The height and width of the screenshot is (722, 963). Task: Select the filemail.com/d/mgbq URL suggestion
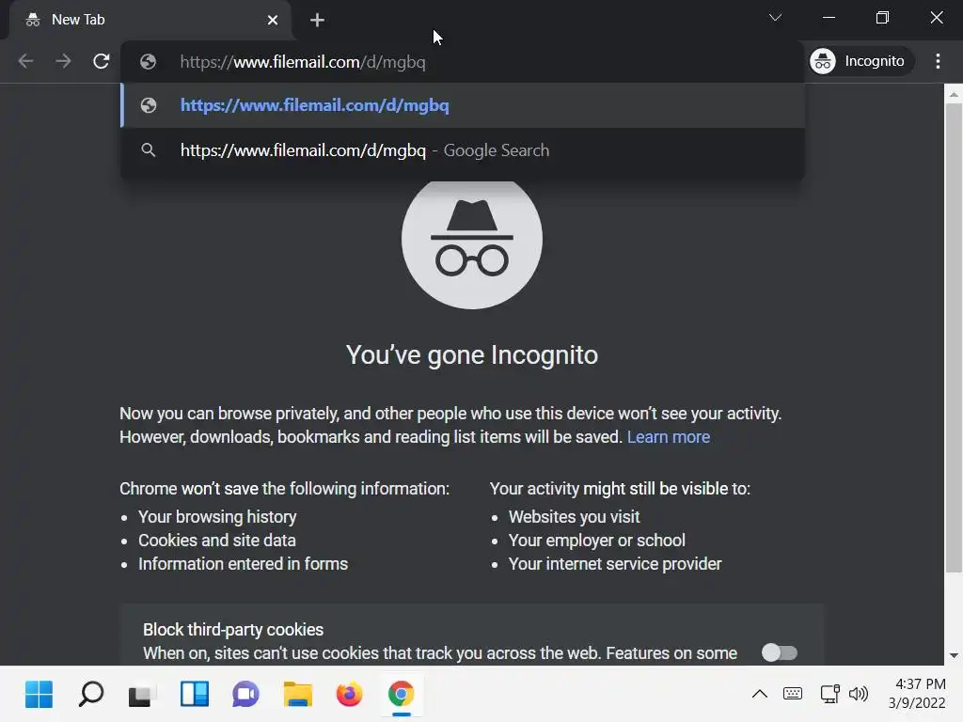[464, 105]
